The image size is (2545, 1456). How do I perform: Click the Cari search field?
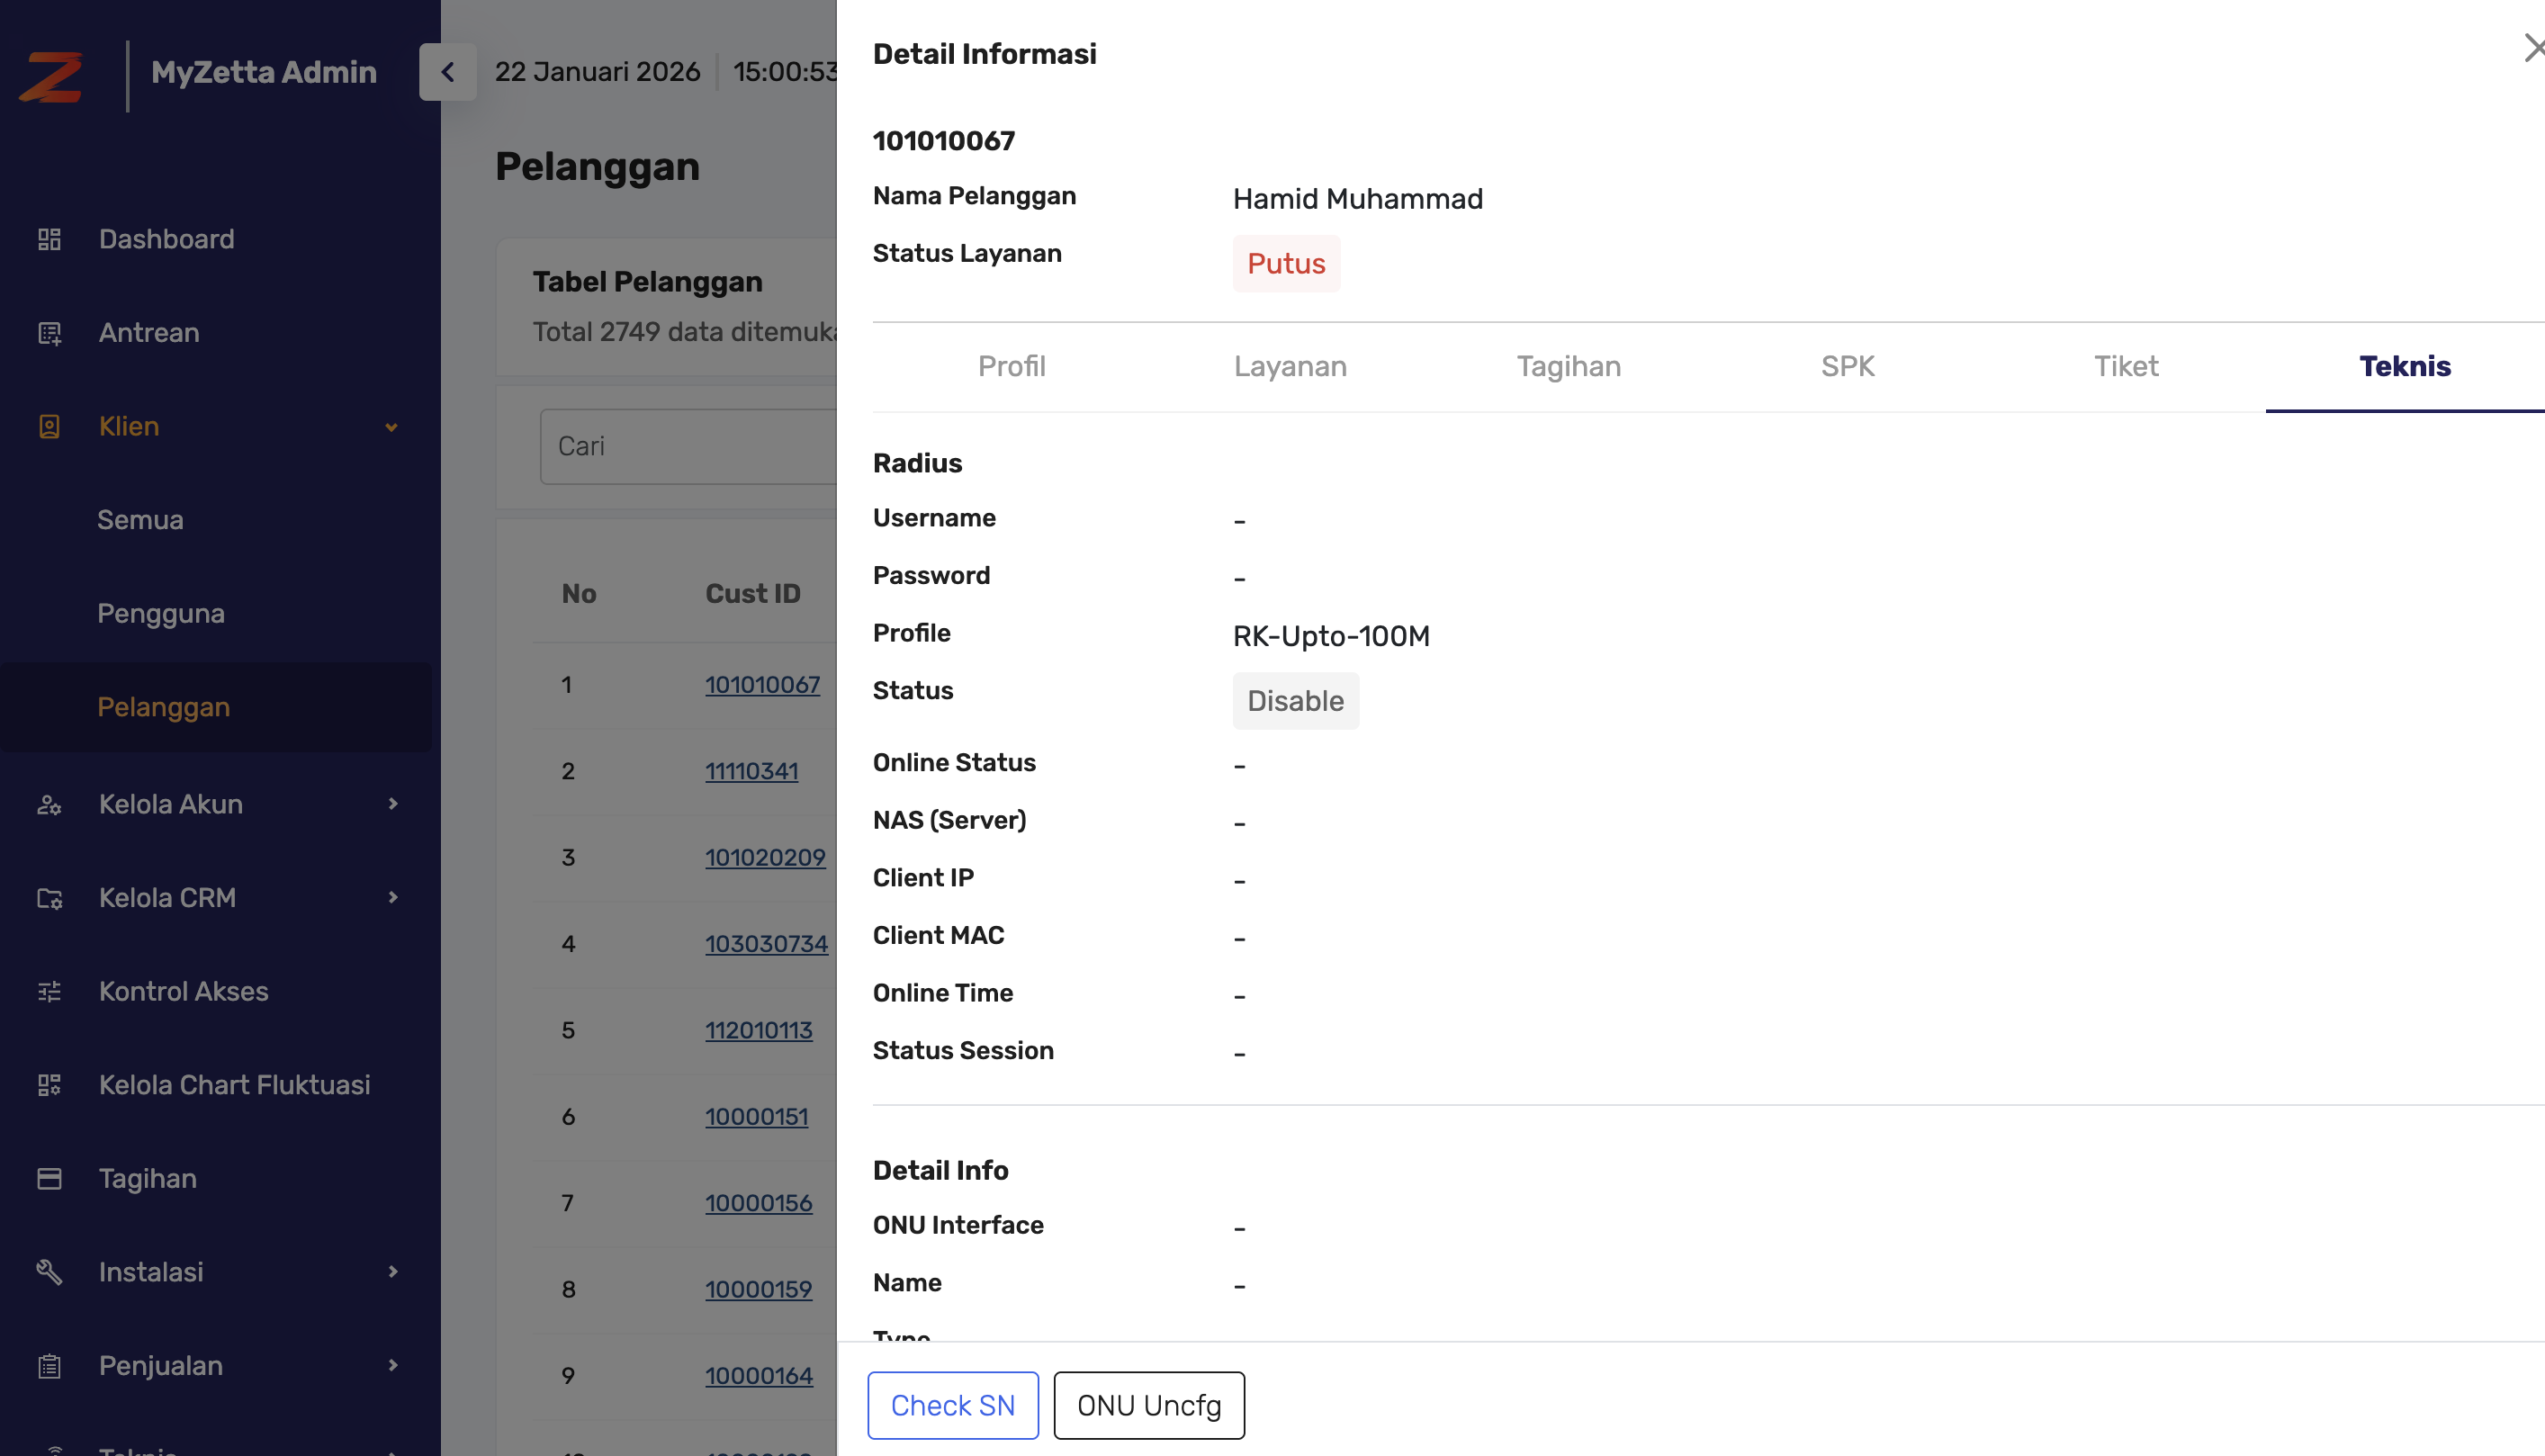pyautogui.click(x=690, y=446)
